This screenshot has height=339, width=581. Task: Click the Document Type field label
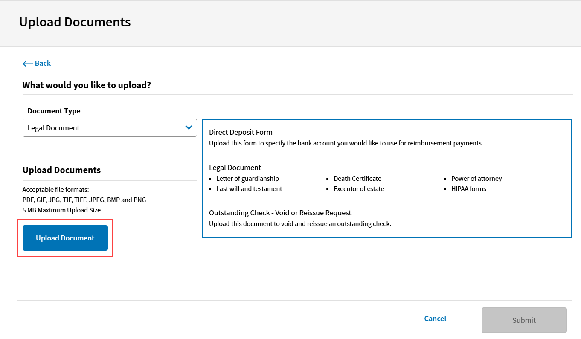coord(54,111)
